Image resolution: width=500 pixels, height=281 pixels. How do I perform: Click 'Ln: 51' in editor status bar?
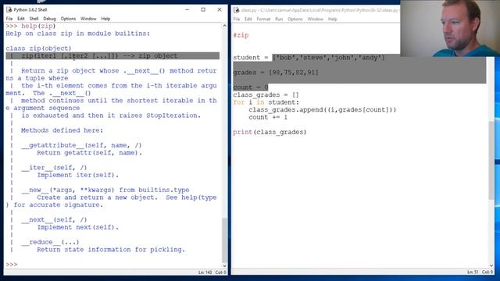pos(473,272)
